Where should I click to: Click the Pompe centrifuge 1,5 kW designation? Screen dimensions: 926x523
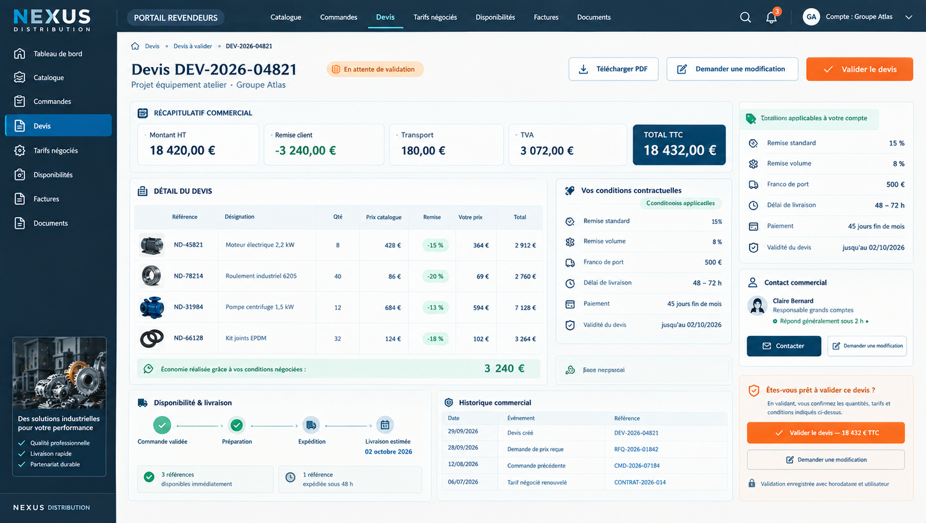[260, 307]
